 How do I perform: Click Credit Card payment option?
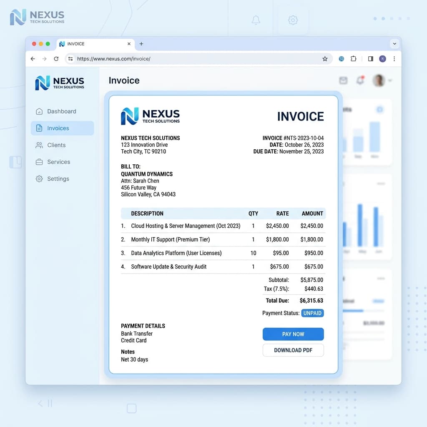click(x=134, y=340)
